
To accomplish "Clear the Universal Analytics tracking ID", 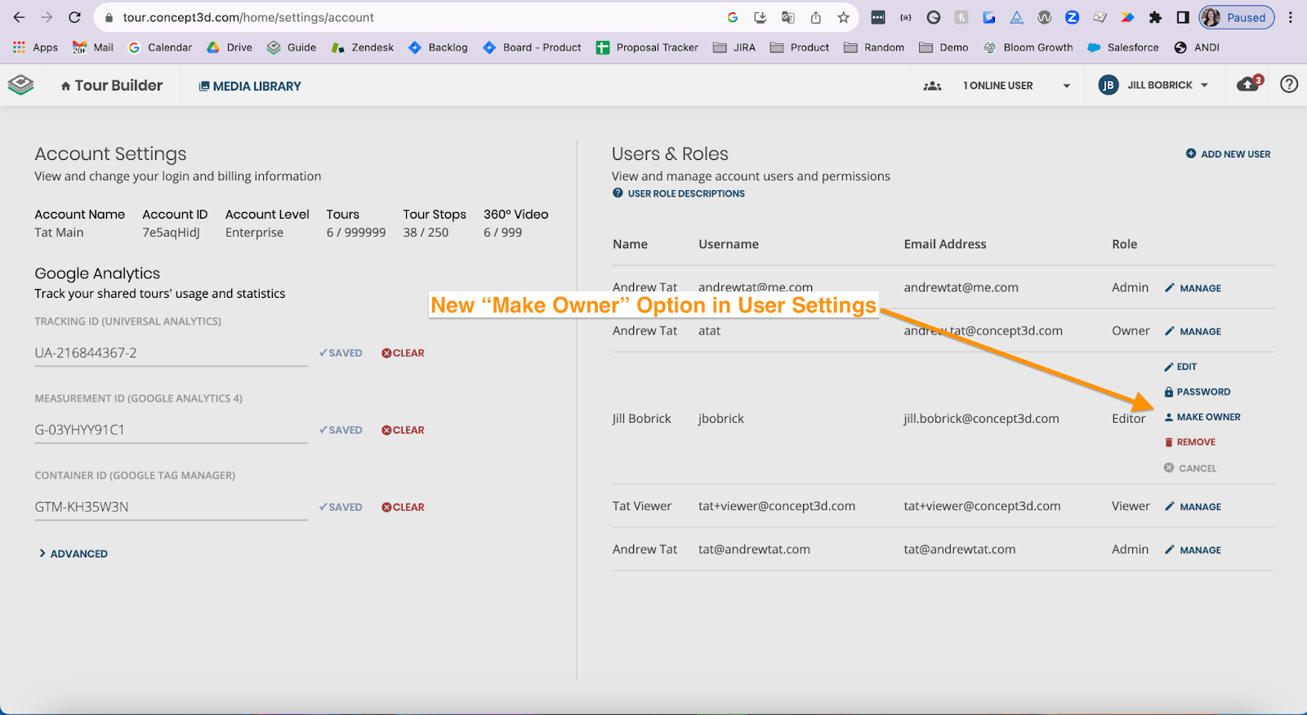I will (403, 353).
